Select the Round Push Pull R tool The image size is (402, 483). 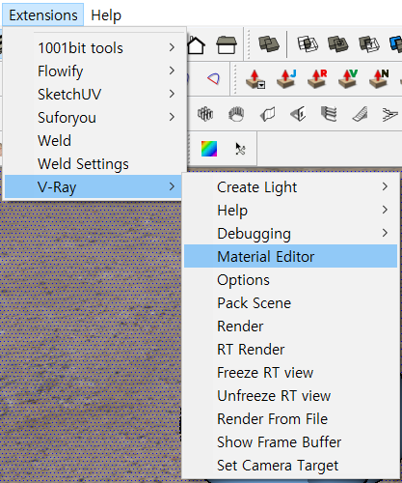(x=317, y=79)
